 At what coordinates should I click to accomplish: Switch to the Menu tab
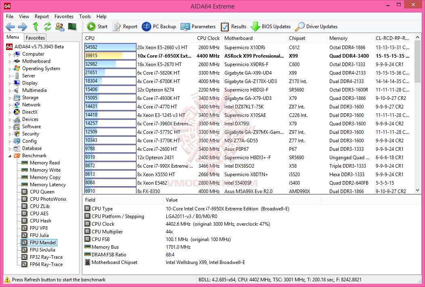[13, 37]
